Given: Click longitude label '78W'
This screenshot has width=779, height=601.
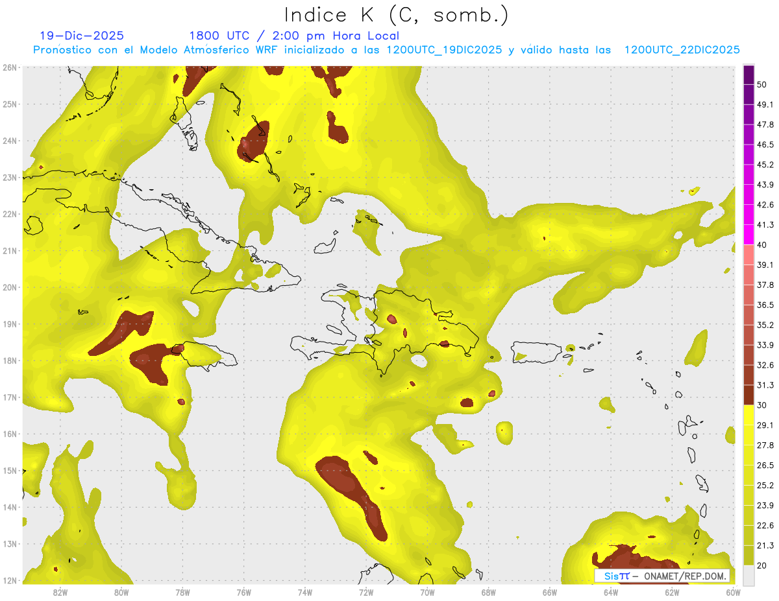Looking at the screenshot, I should (182, 593).
